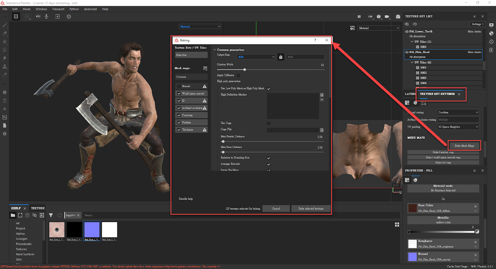The width and height of the screenshot is (496, 269).
Task: Select the Eraser tool
Action: [x=5, y=33]
